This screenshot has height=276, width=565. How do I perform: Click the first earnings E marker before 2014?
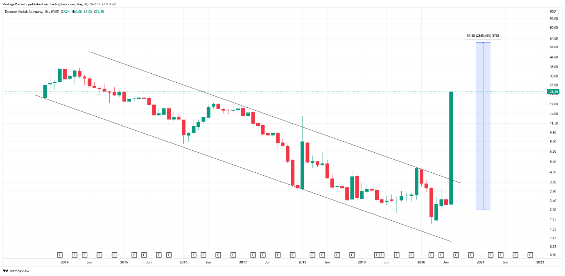point(59,254)
